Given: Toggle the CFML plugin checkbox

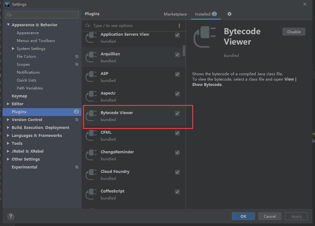Looking at the screenshot, I should tap(177, 133).
